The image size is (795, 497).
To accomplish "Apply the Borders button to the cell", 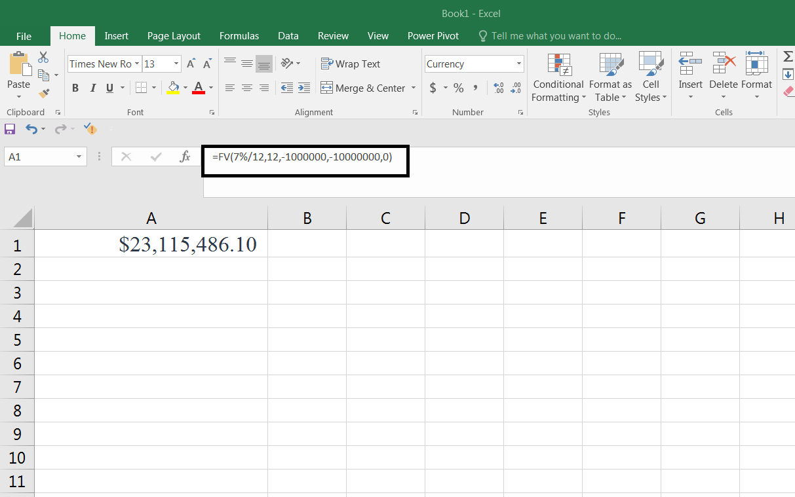I will [141, 88].
